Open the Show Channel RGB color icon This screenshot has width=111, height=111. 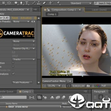98,86
